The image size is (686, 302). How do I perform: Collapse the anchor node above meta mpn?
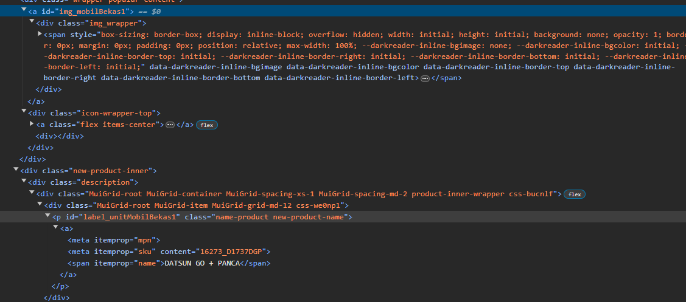click(55, 228)
